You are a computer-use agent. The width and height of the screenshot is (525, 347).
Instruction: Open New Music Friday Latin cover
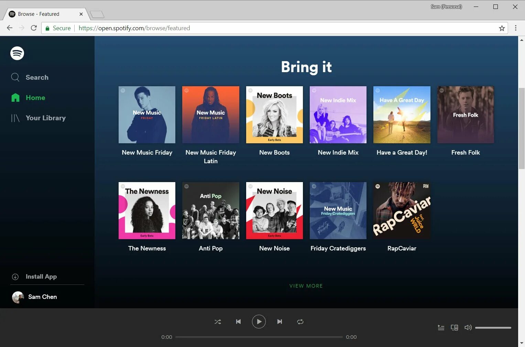coord(211,115)
